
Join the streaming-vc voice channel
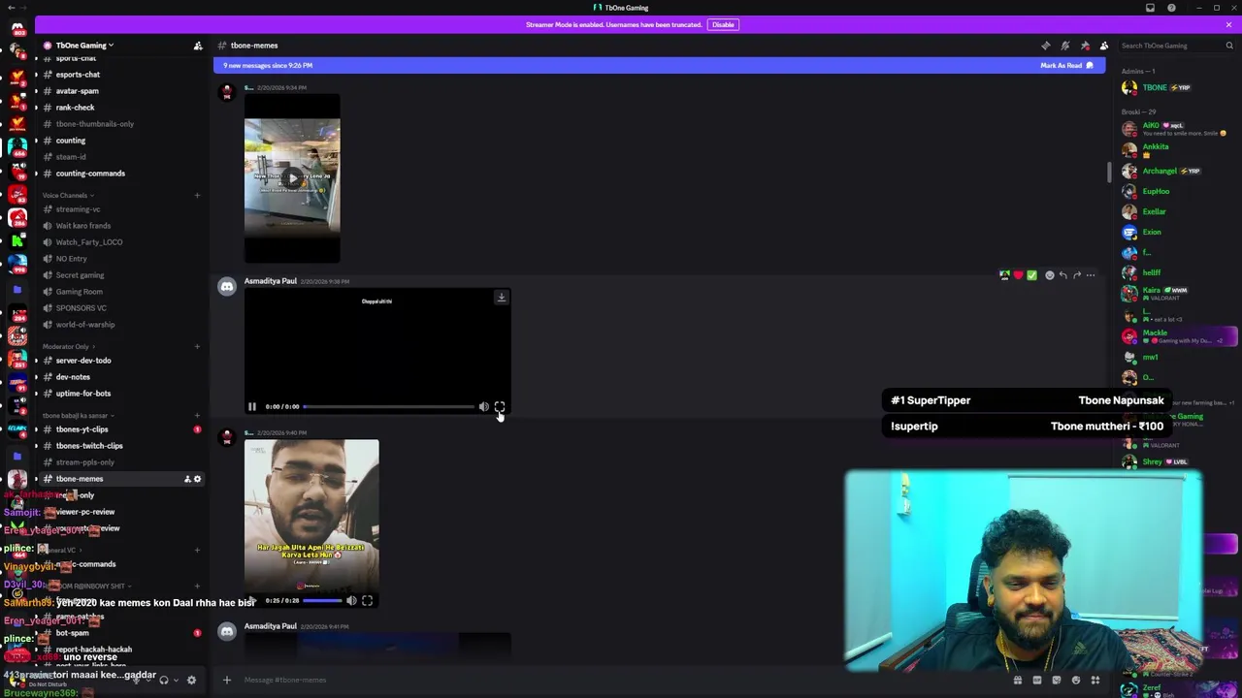pyautogui.click(x=78, y=209)
